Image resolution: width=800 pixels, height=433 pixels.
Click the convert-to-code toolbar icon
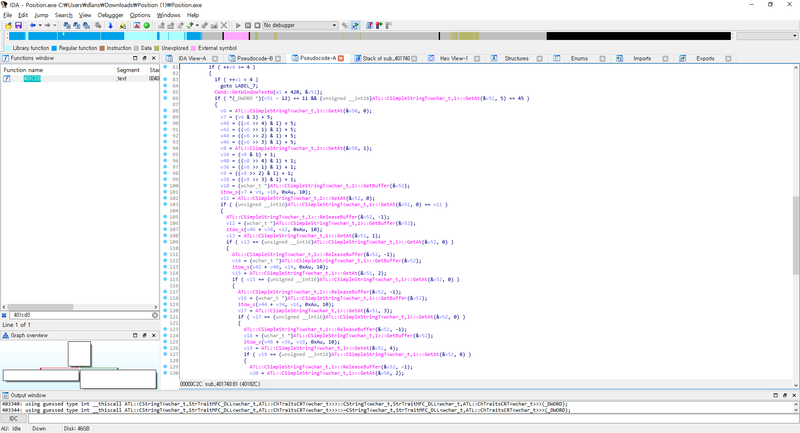click(162, 25)
